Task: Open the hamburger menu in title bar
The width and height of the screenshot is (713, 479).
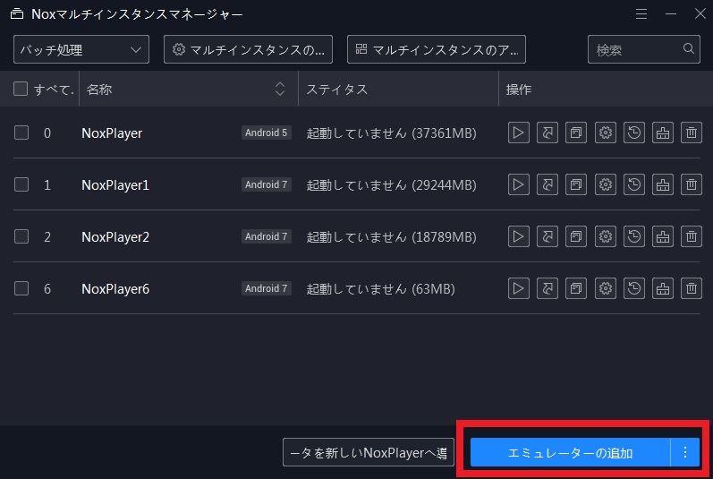Action: [641, 13]
